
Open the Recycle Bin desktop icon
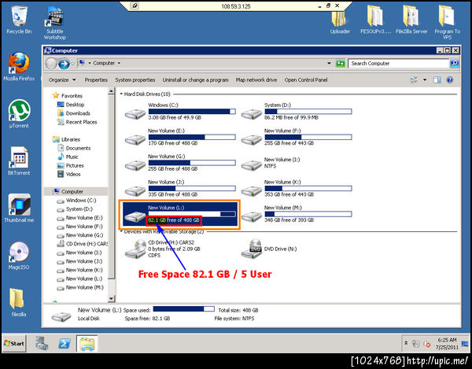coord(19,20)
